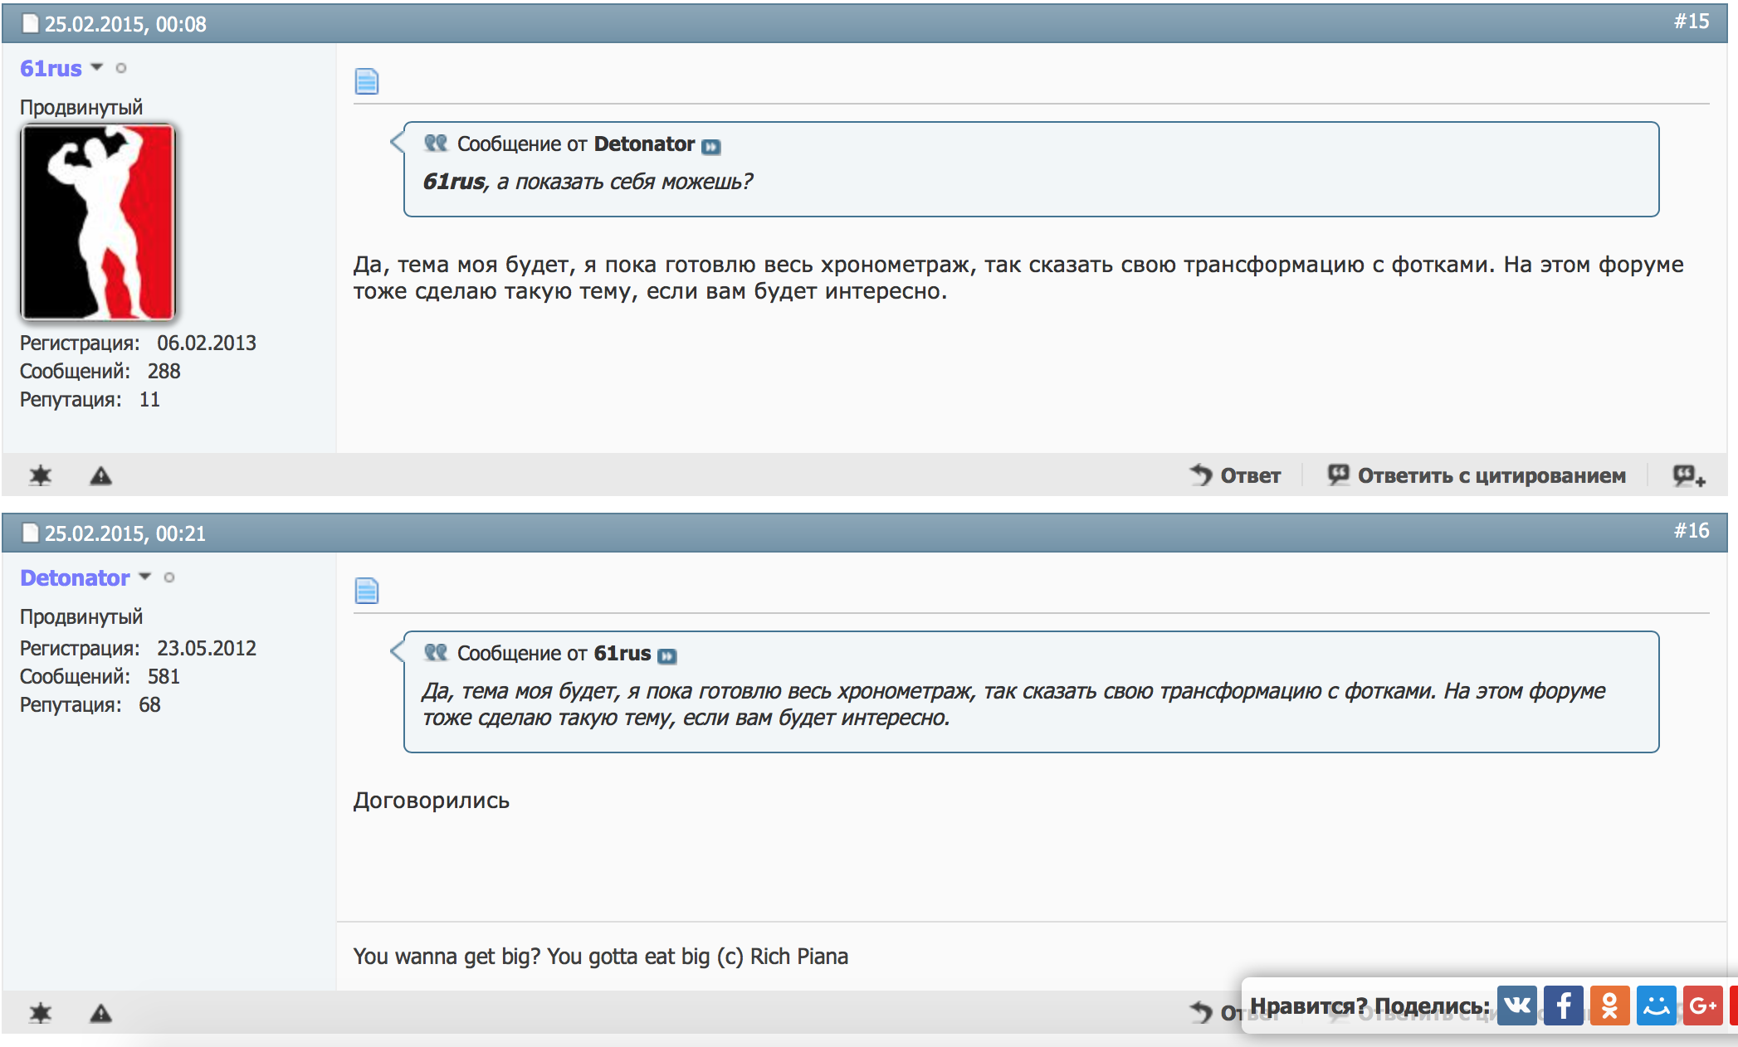Image resolution: width=1738 pixels, height=1047 pixels.
Task: Open the post #16 permalink
Action: (1691, 531)
